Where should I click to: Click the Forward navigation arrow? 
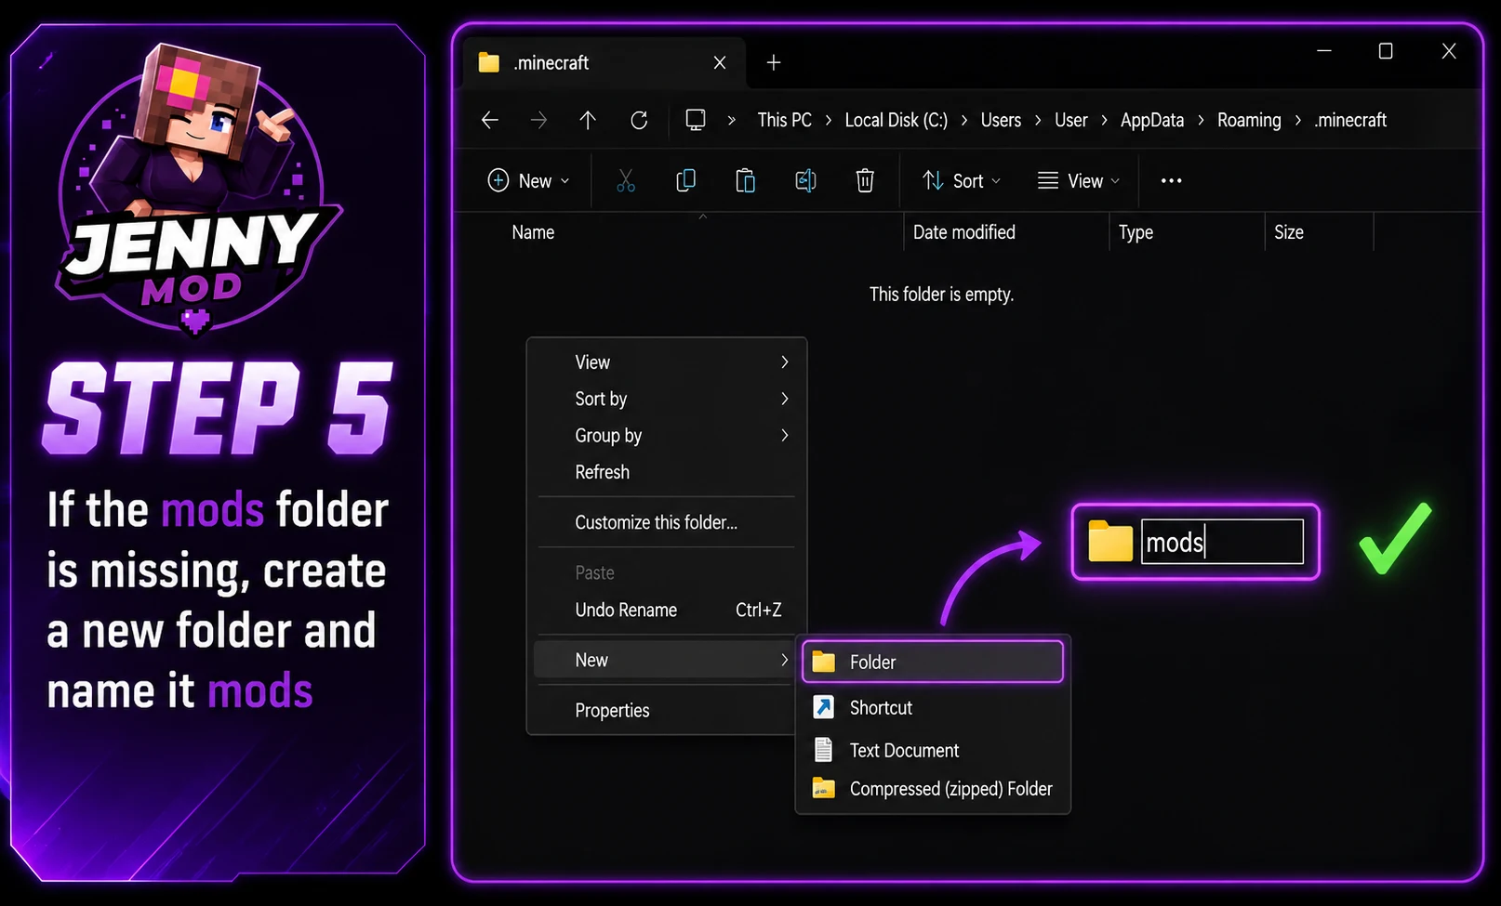coord(538,120)
